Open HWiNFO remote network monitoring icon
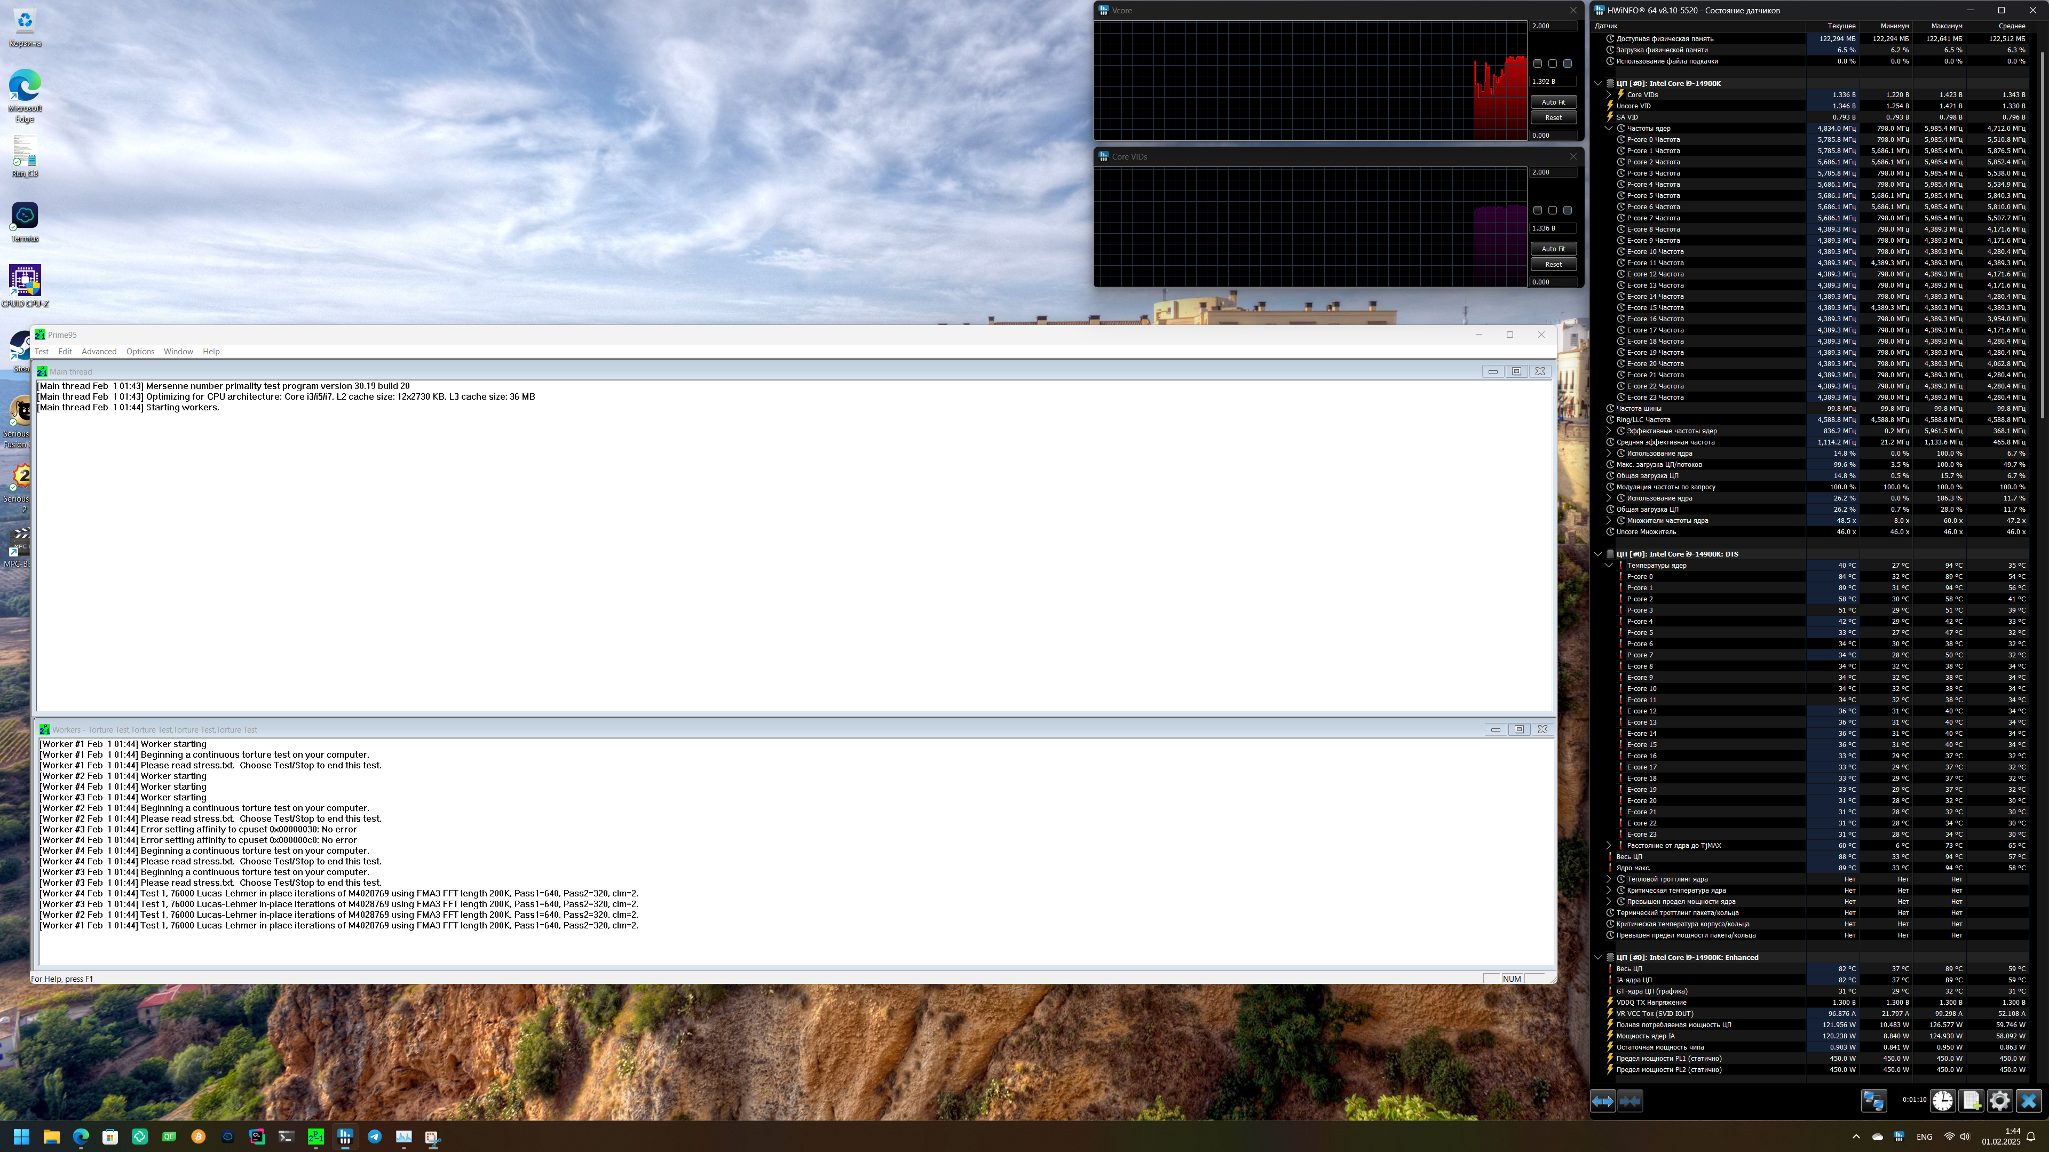 (1873, 1100)
